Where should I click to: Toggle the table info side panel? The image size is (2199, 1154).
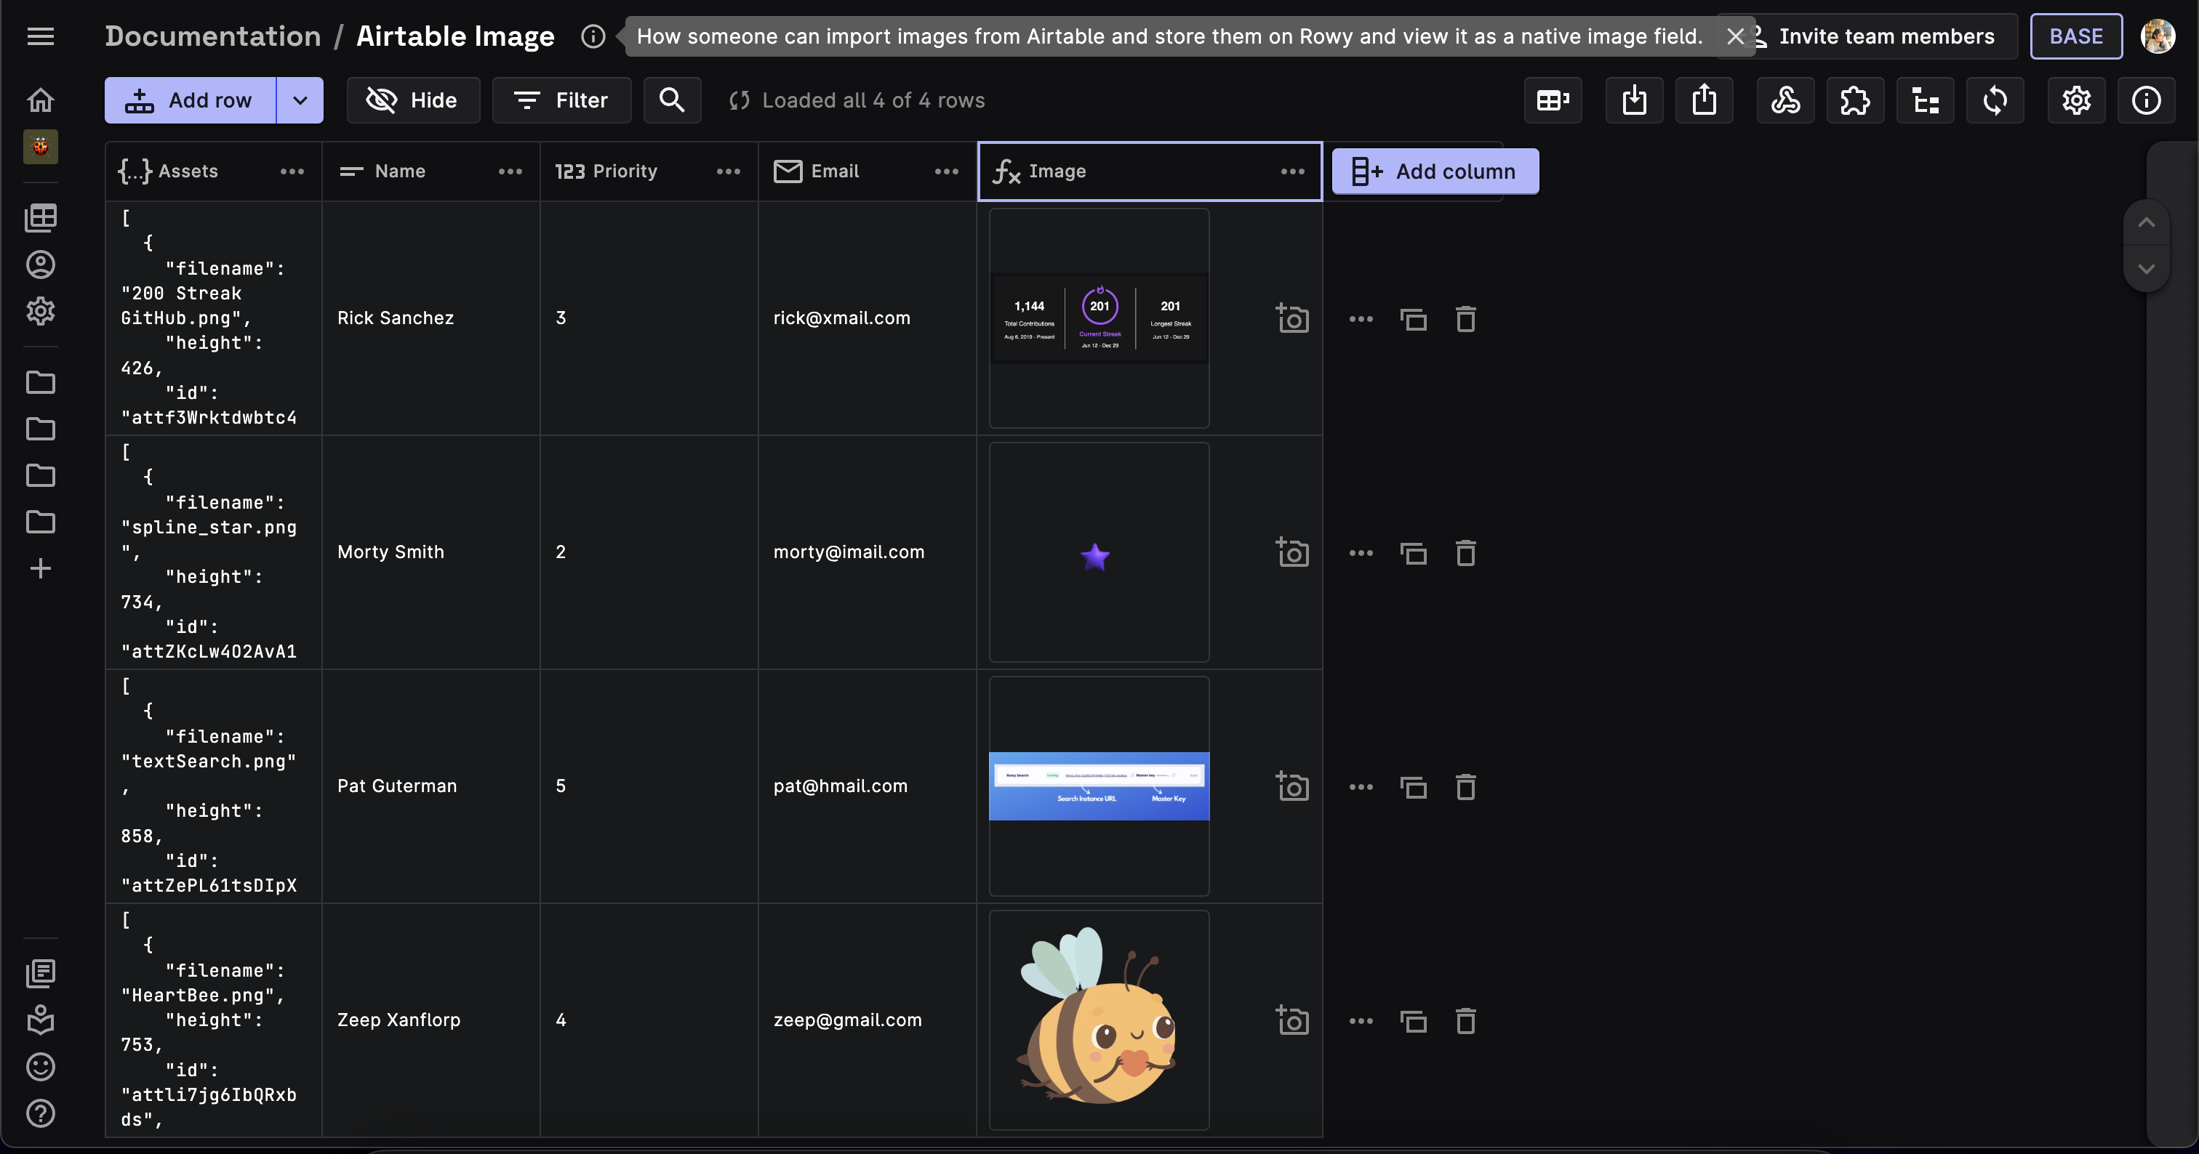pos(2145,100)
